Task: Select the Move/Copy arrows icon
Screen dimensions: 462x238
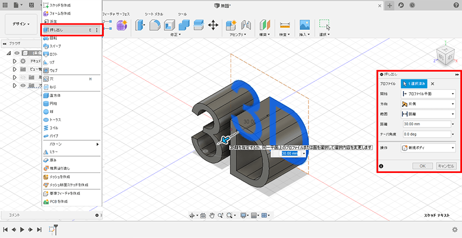Action: [x=214, y=25]
